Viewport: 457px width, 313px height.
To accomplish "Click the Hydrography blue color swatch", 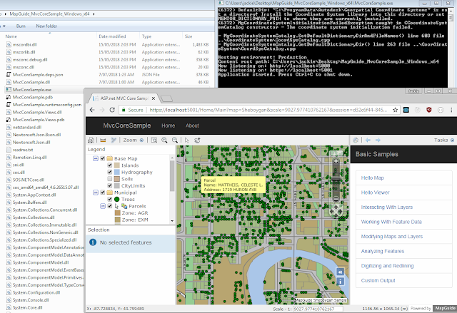I will coord(117,173).
